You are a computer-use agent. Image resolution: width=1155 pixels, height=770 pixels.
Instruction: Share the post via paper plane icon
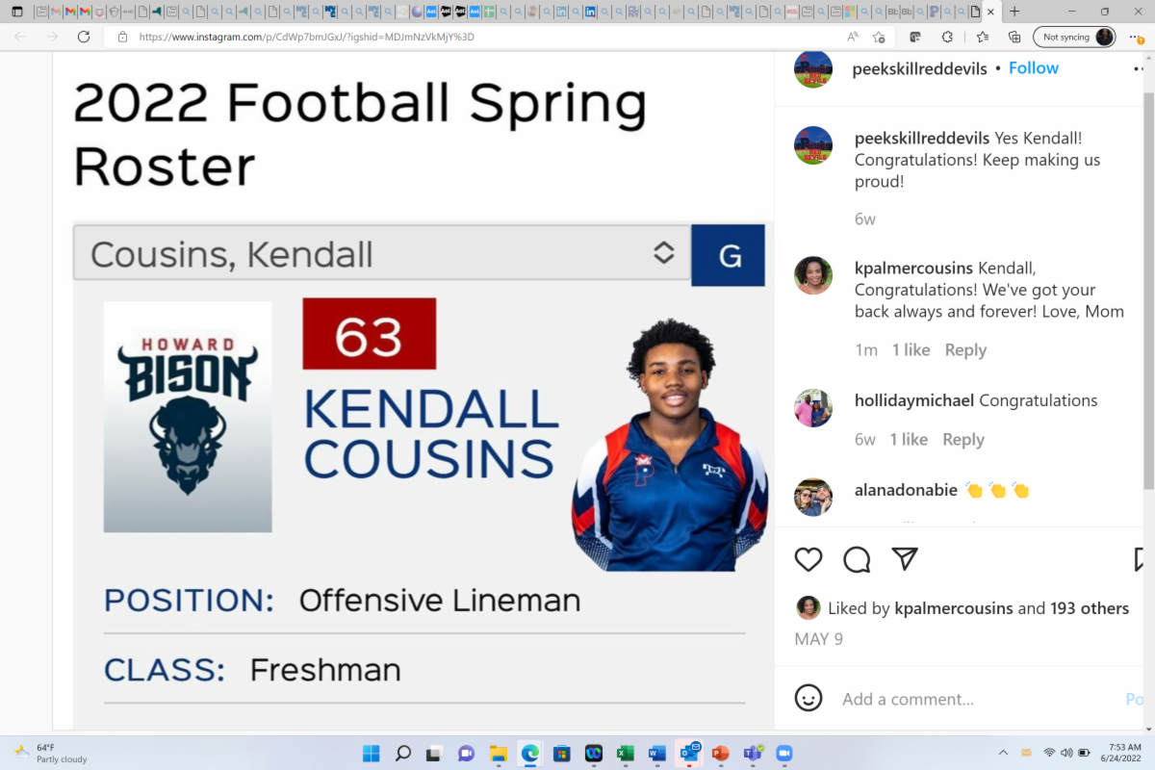coord(904,559)
